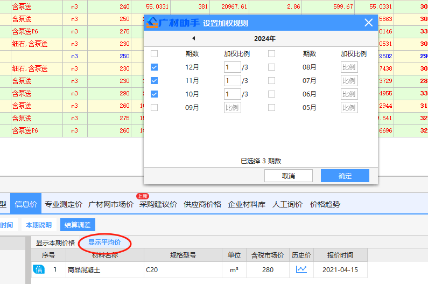Viewport: 428px width, 284px height.
Task: Select the C20 specification cell
Action: (x=183, y=270)
